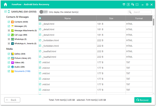Click the Audio music note icon
The image size is (156, 106).
tap(12, 67)
